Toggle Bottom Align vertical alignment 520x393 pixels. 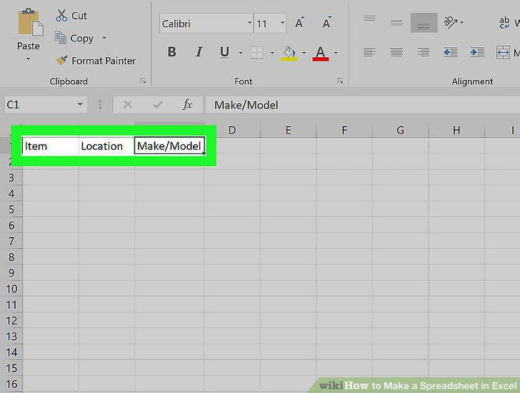coord(424,23)
